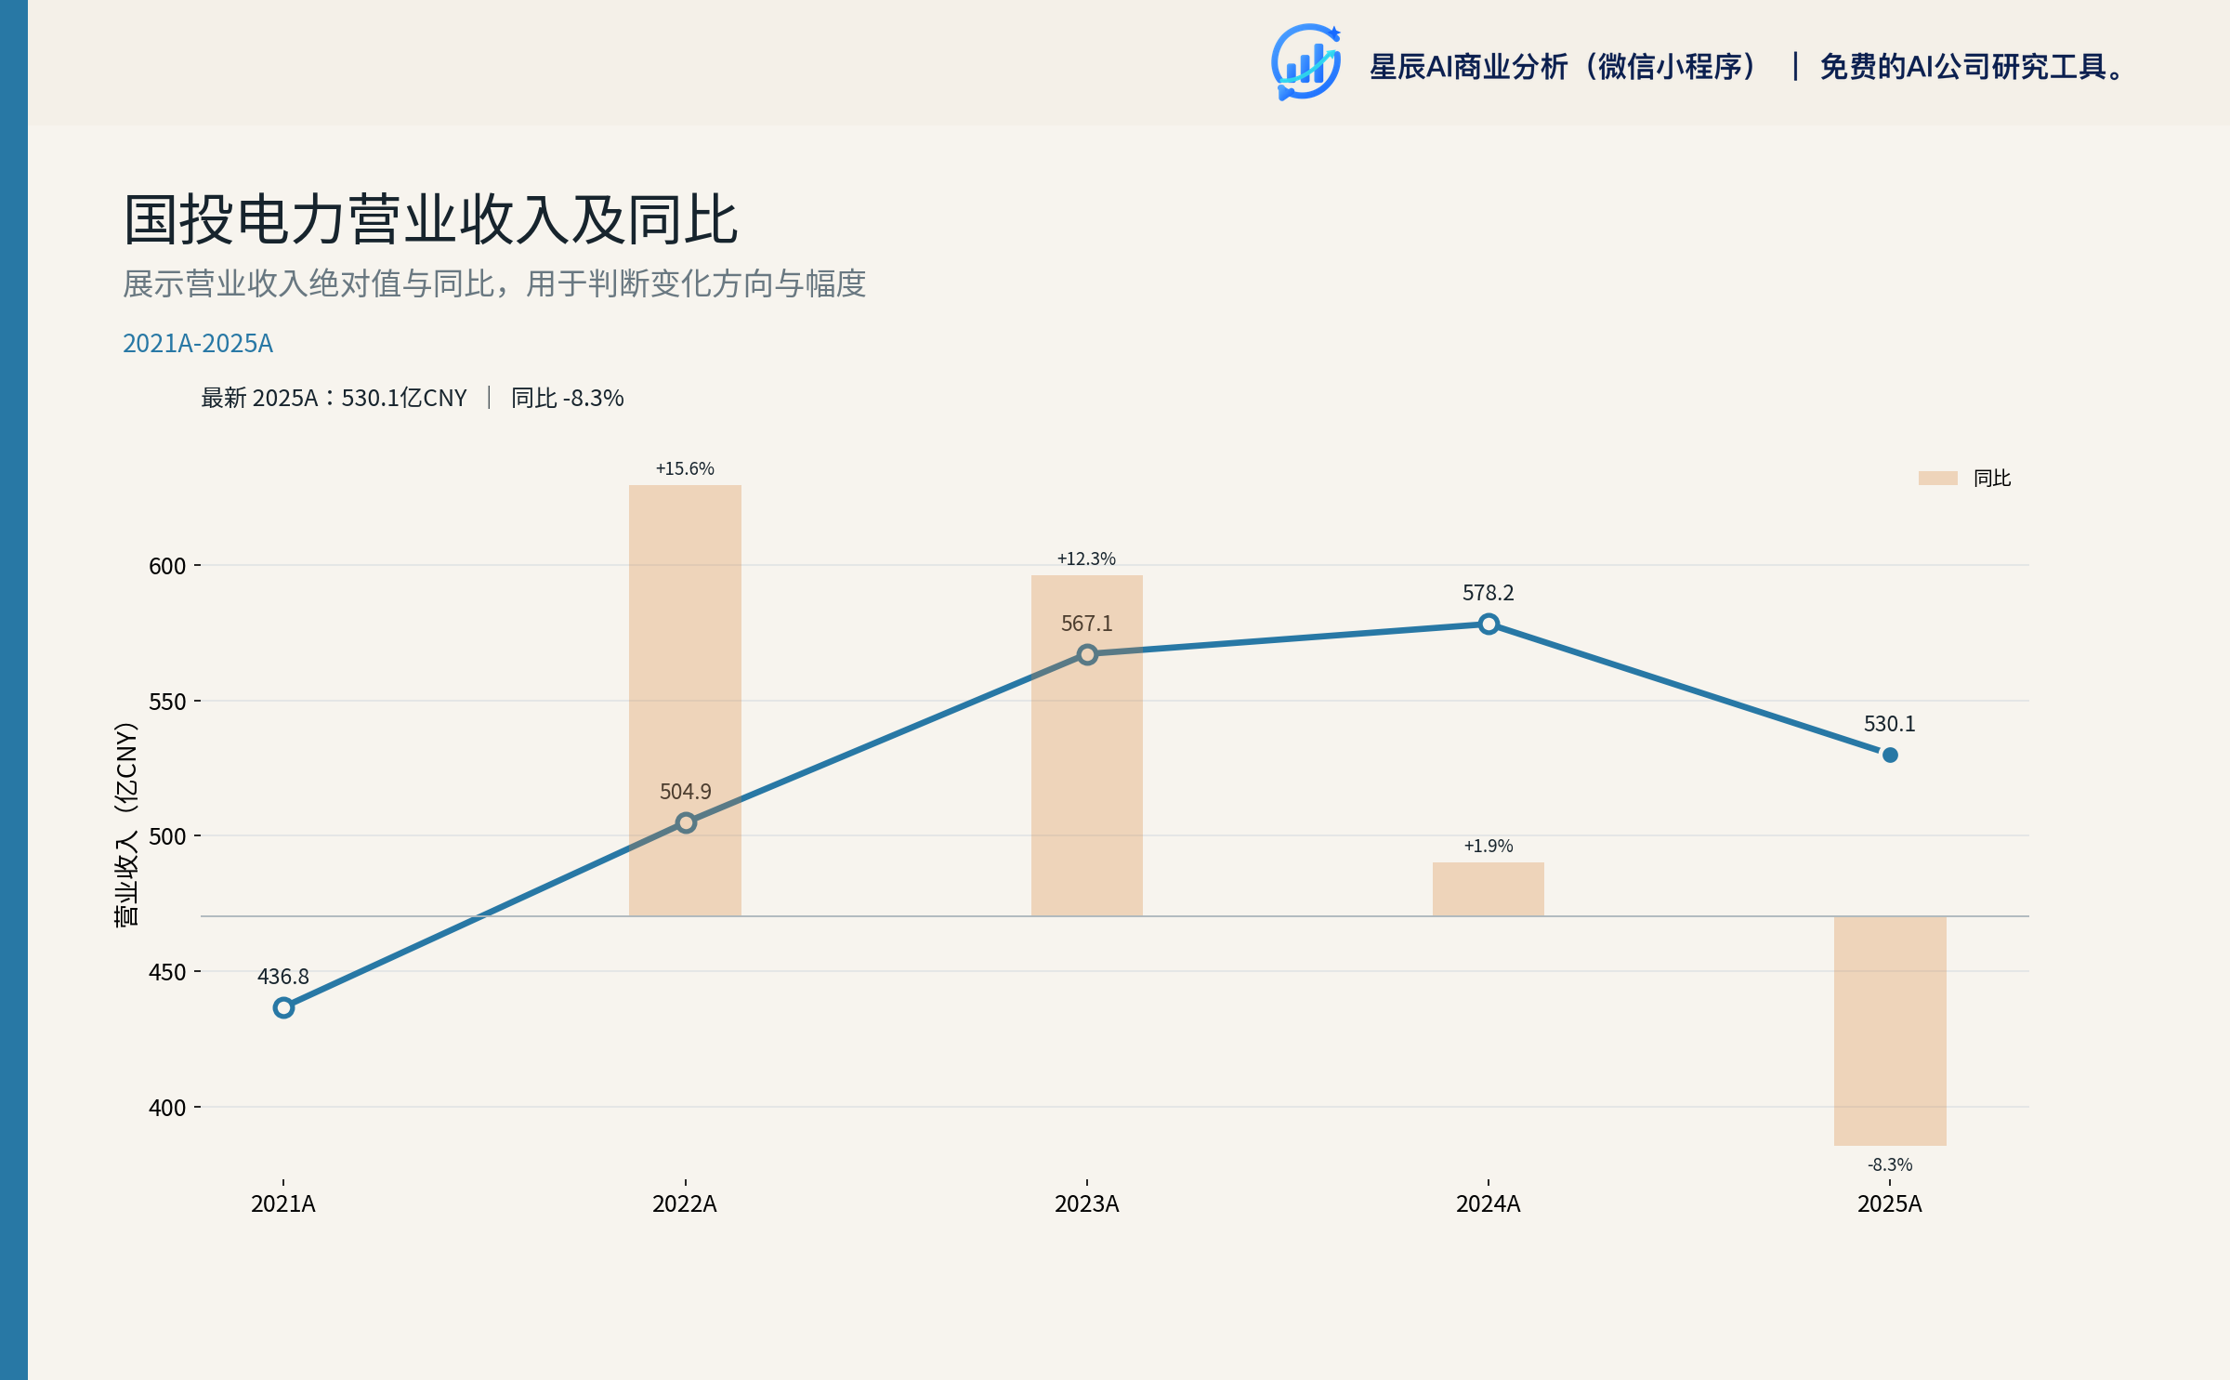Click the +1.9% bar for 2024A

point(1489,889)
